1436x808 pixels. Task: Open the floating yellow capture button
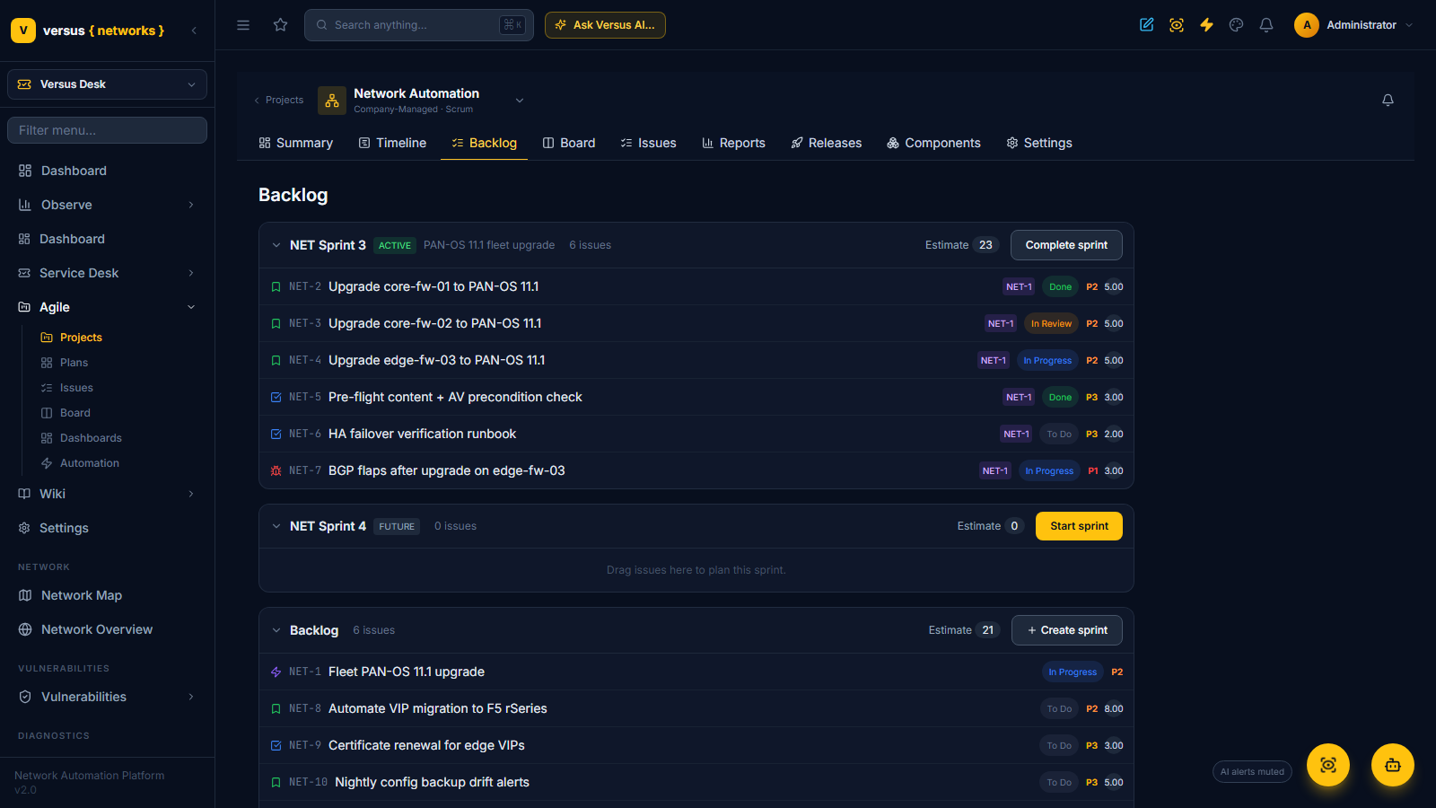click(1328, 765)
